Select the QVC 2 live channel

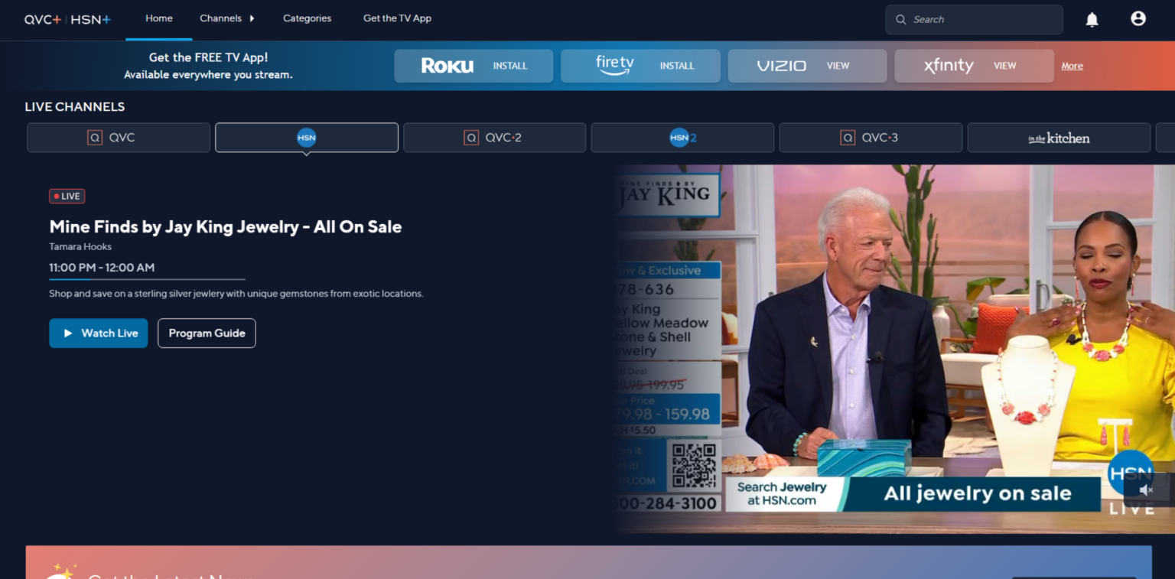coord(494,138)
